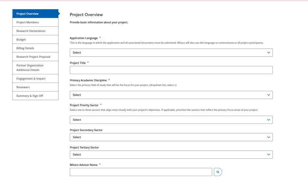Open the Application Language dropdown
Screen dimensions: 308x181
tap(171, 53)
